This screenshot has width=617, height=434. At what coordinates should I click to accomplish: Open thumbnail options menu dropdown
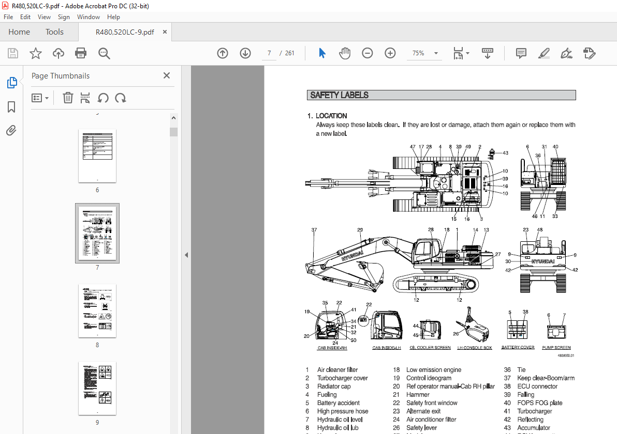click(x=40, y=98)
